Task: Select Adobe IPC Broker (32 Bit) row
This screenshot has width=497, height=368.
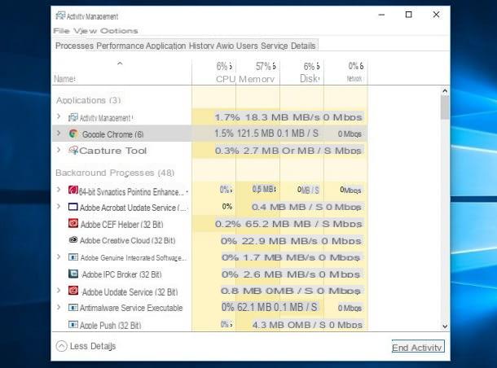Action: click(x=210, y=274)
